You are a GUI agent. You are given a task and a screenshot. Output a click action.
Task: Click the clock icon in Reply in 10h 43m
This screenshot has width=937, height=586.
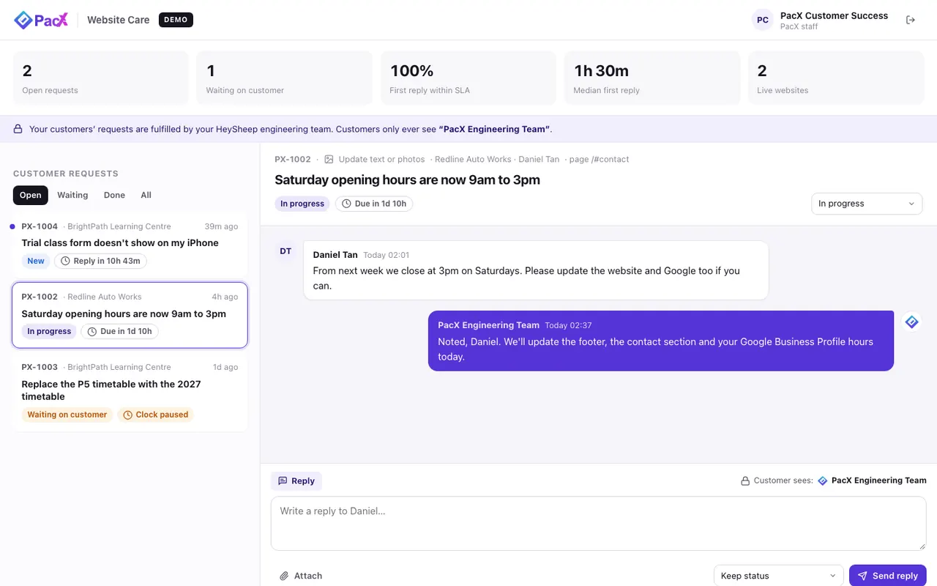[x=65, y=261]
